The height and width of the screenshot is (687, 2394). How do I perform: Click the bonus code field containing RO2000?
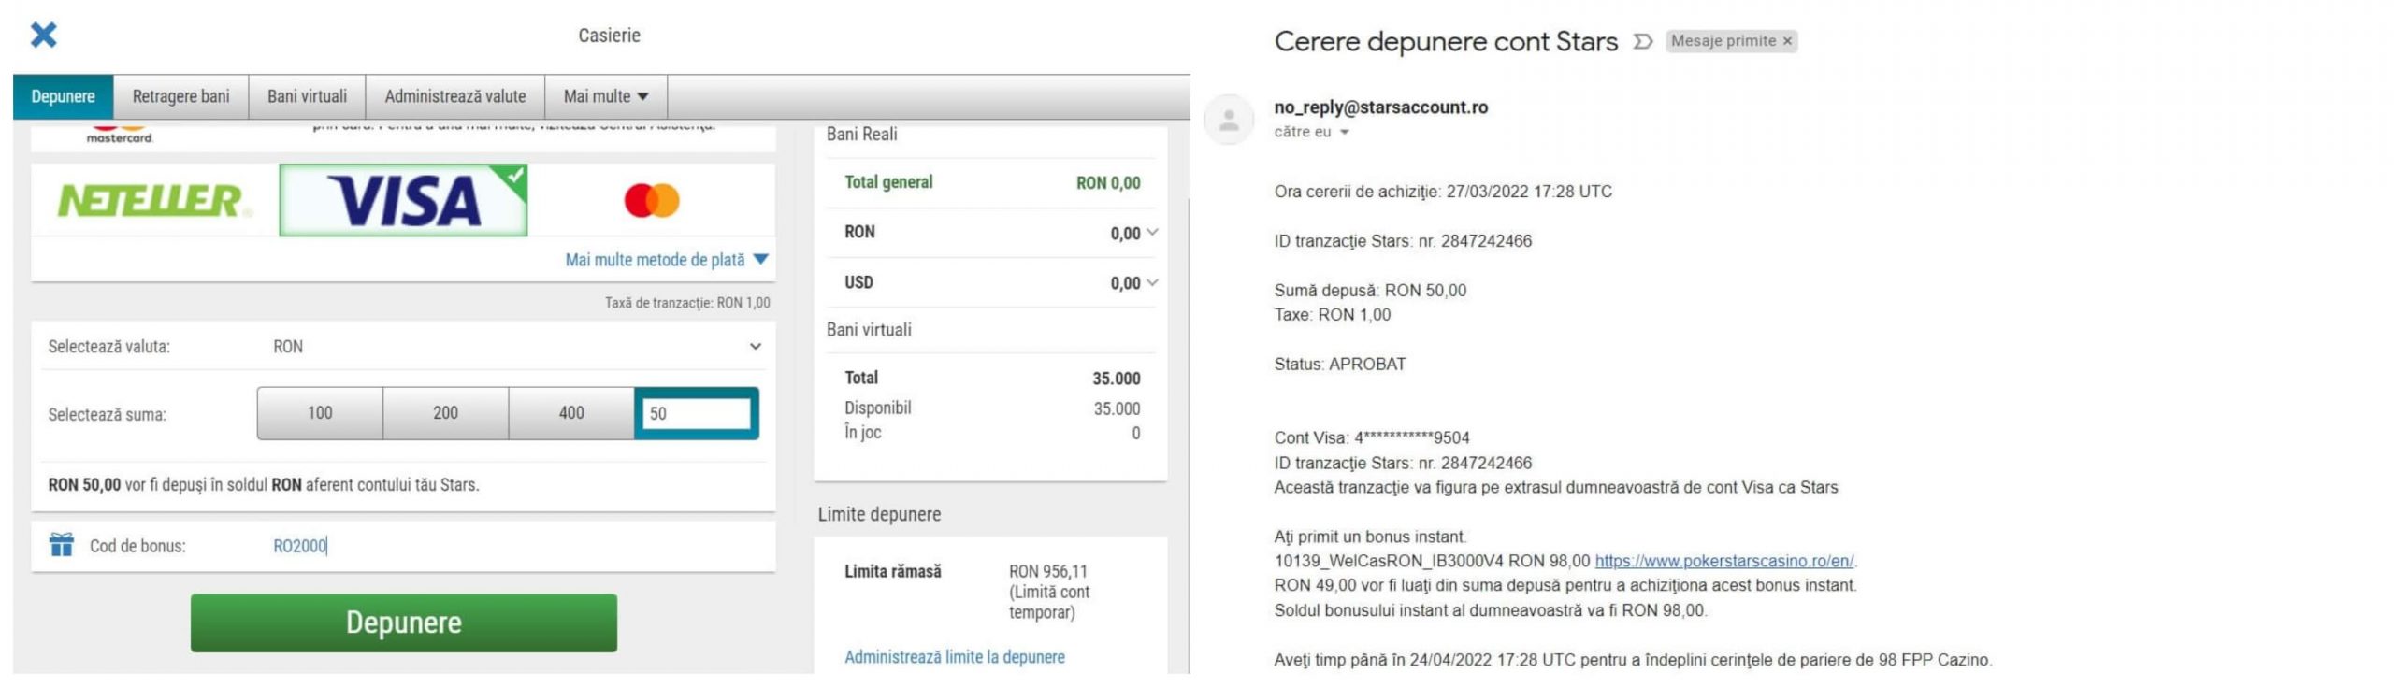[514, 546]
